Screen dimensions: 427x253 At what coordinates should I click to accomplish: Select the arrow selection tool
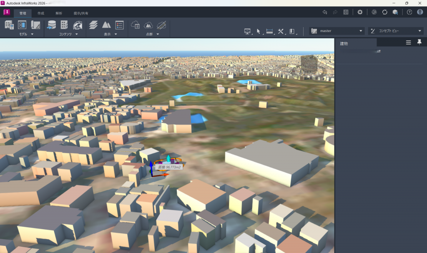pyautogui.click(x=259, y=31)
